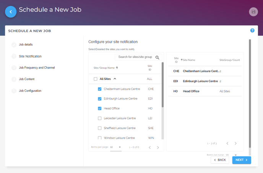The width and height of the screenshot is (263, 173).
Task: Sort selected list by Site Name arrow
Action: click(182, 60)
